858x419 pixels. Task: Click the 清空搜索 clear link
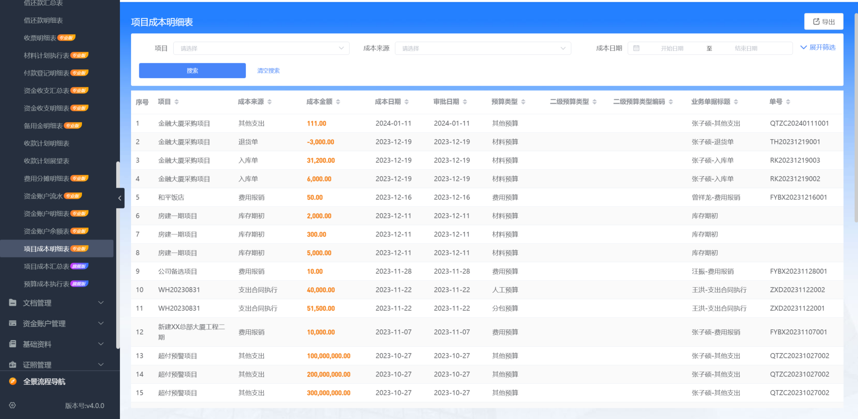(268, 70)
